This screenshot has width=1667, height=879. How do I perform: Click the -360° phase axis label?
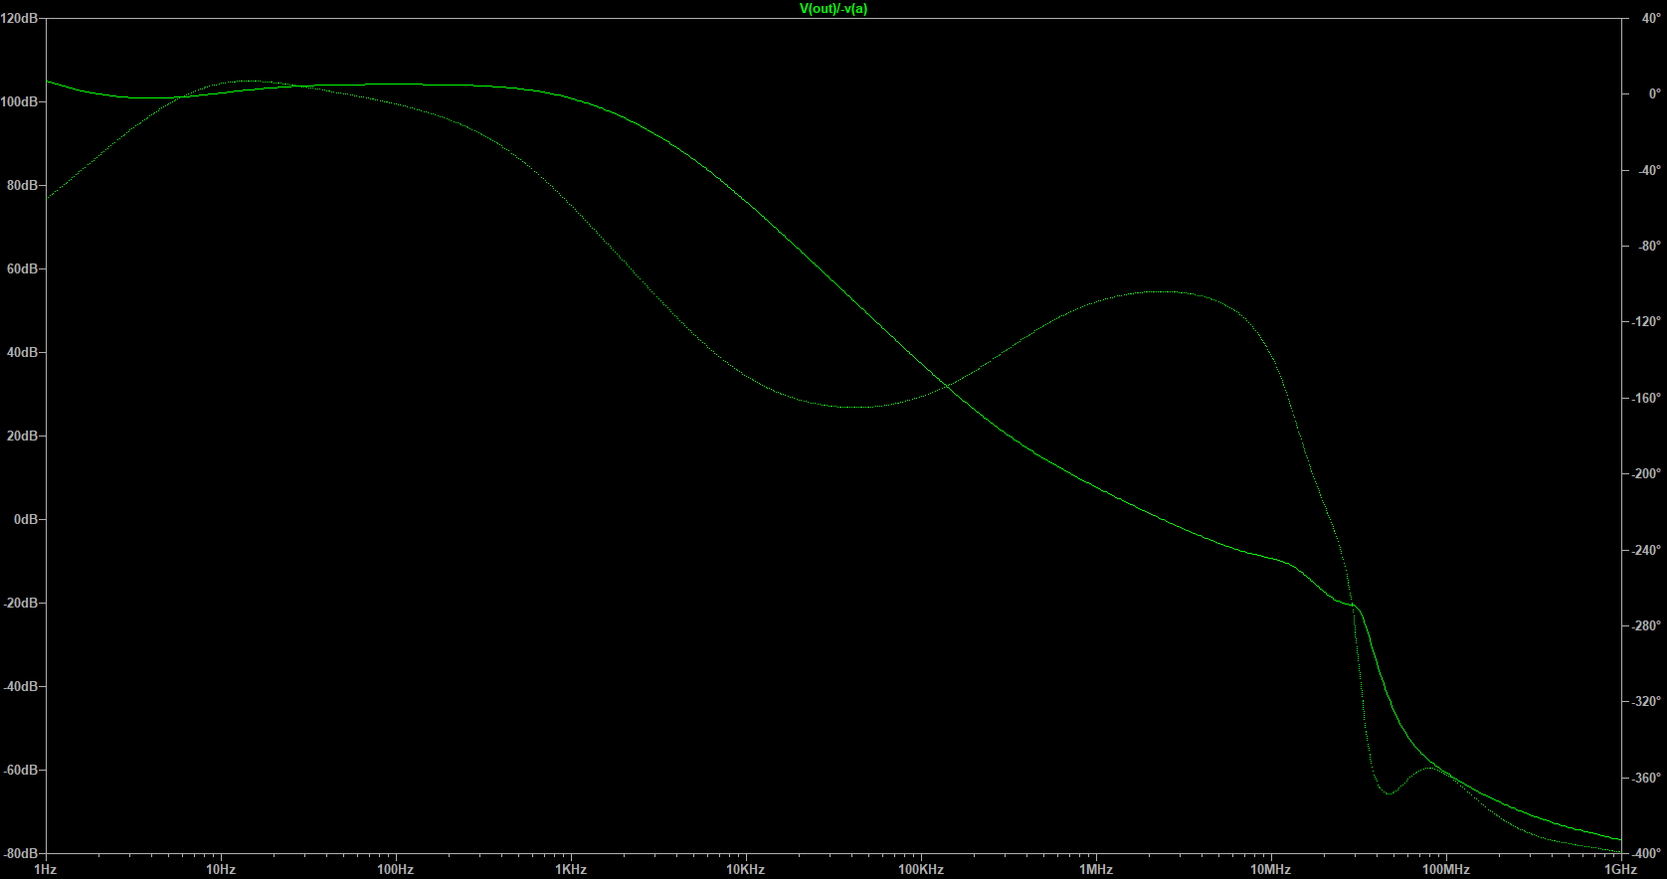click(x=1647, y=778)
